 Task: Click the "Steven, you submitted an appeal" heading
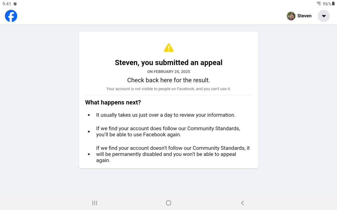point(168,63)
